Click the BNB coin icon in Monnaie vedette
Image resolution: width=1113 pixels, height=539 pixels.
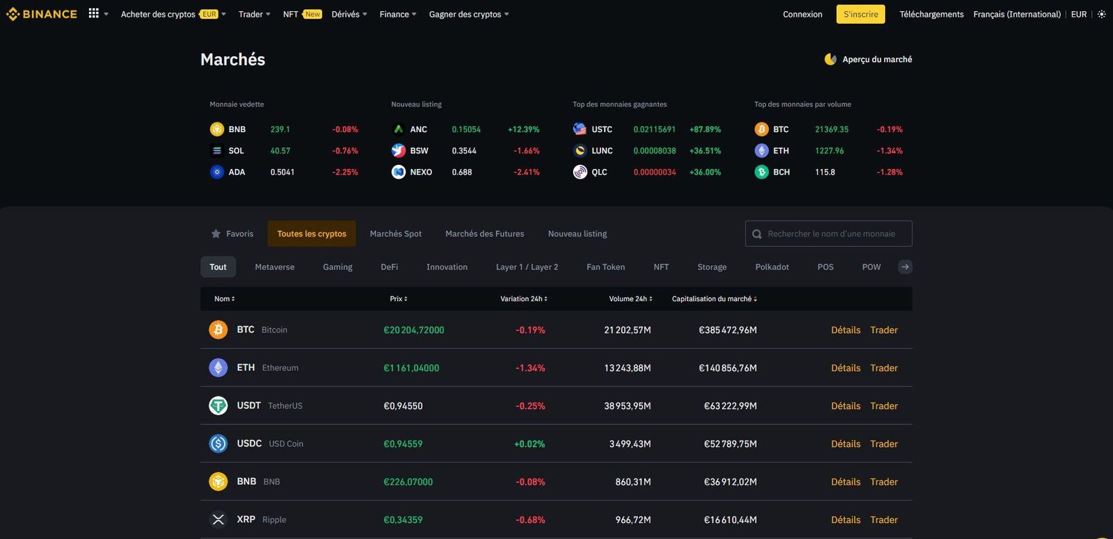click(x=217, y=129)
